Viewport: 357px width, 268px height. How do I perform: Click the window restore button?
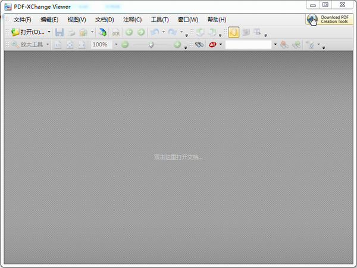pyautogui.click(x=325, y=5)
